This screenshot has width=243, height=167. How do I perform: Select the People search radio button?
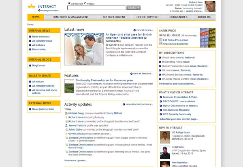pos(85,3)
